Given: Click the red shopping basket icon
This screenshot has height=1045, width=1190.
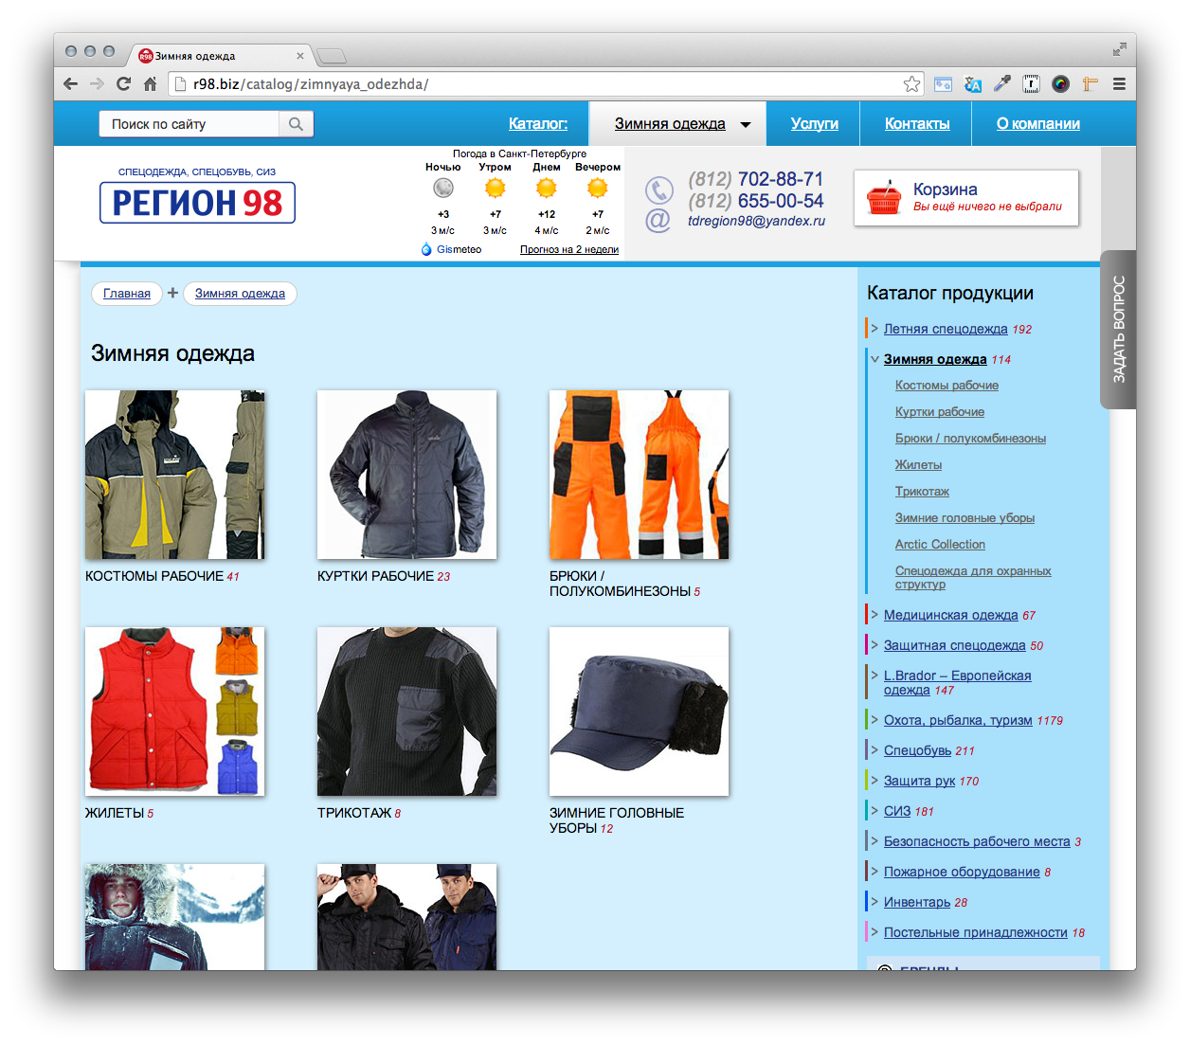Looking at the screenshot, I should (883, 197).
